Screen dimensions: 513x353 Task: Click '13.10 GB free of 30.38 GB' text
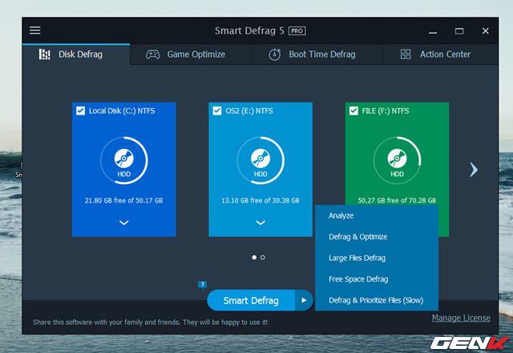click(x=261, y=200)
